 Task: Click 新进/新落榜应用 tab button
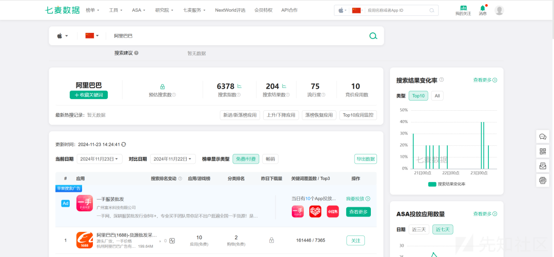240,115
